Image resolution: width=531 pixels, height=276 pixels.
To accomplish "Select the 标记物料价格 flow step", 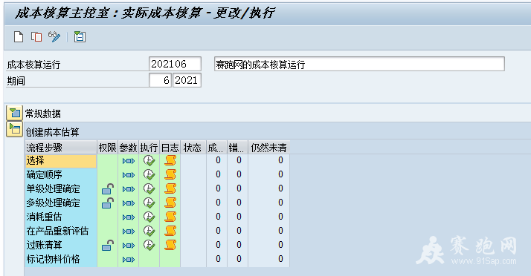I will coord(61,260).
